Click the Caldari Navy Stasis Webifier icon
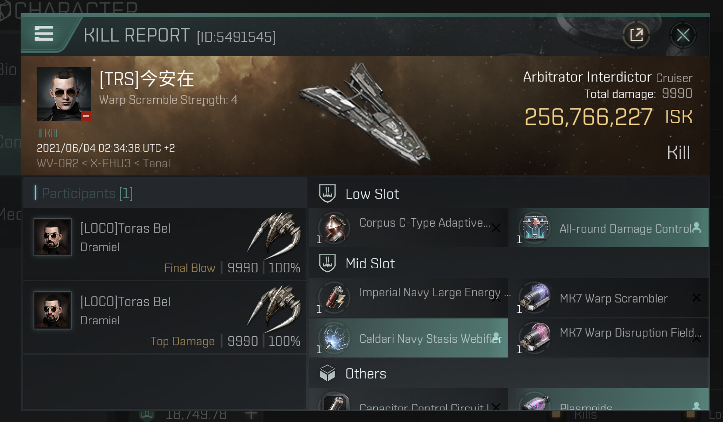The height and width of the screenshot is (422, 723). click(x=335, y=338)
